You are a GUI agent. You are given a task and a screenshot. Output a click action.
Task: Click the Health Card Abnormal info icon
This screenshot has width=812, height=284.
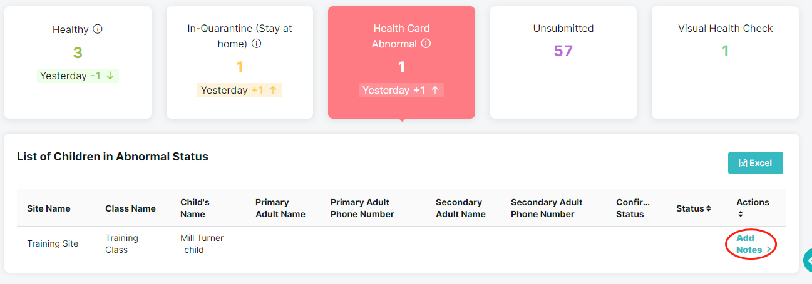426,44
